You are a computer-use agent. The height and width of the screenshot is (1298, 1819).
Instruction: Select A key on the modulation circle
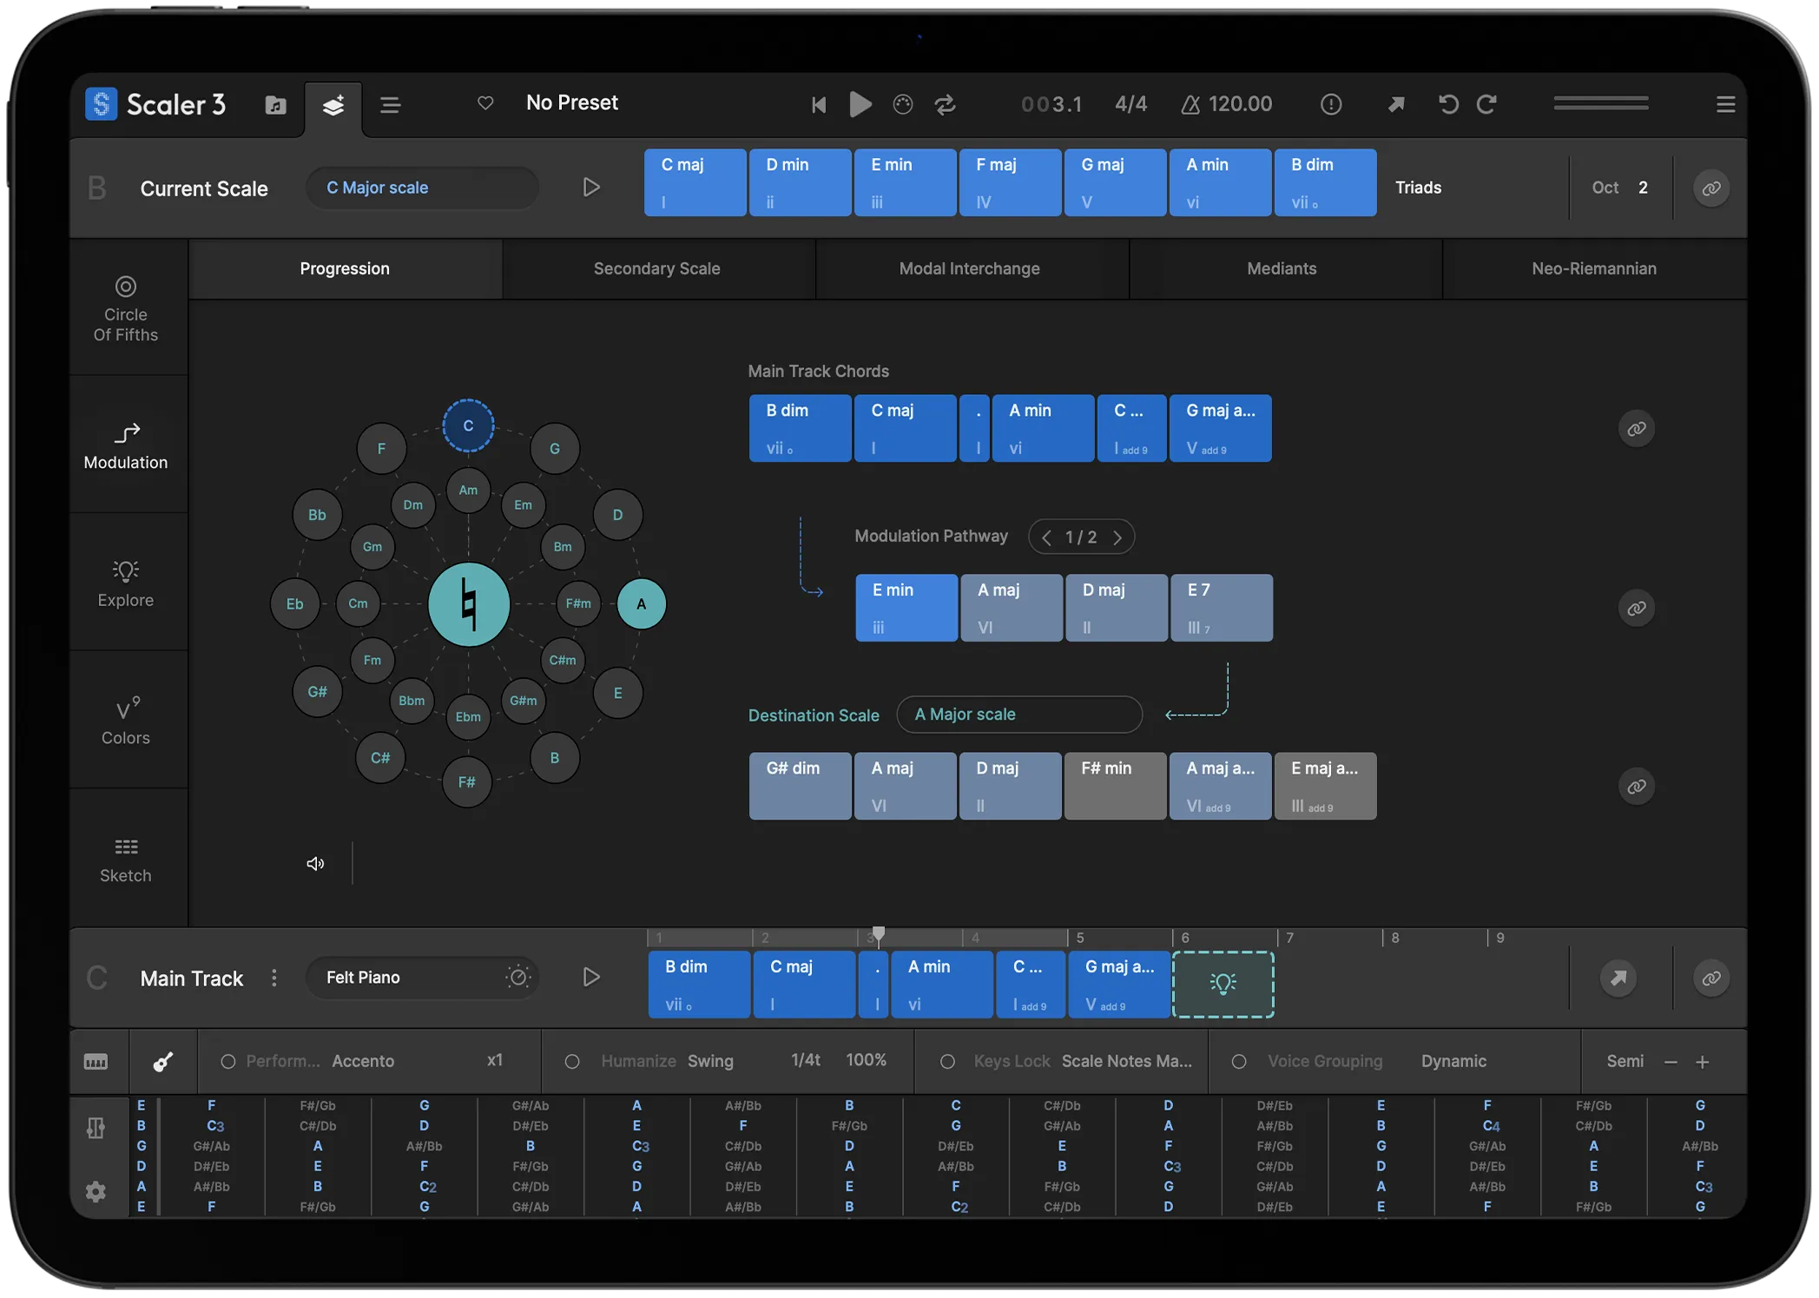tap(642, 604)
